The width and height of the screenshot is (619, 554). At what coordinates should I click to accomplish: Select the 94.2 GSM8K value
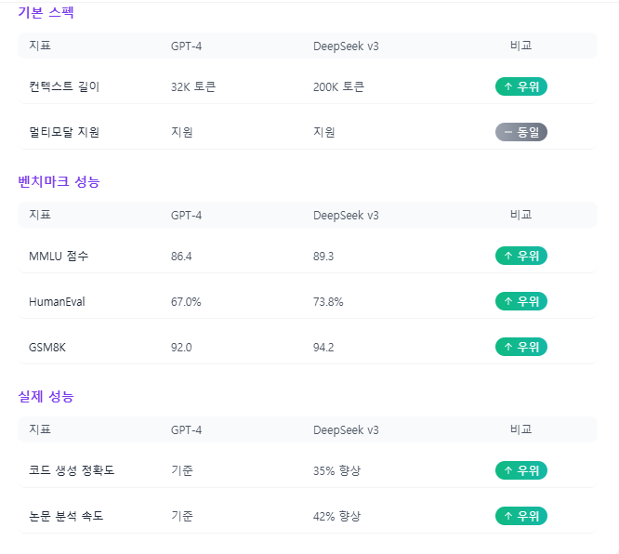pos(323,347)
